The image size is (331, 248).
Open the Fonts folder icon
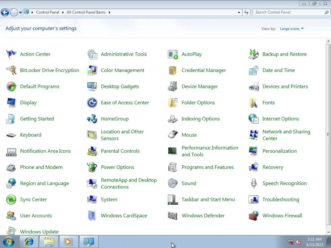[253, 103]
